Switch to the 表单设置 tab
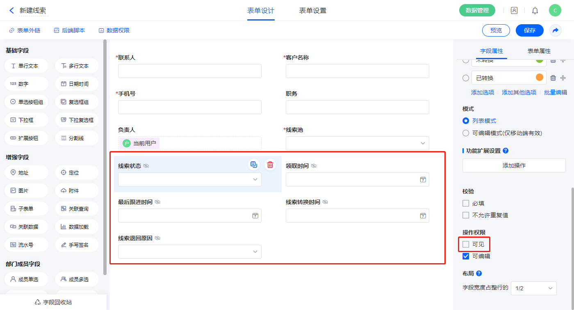The height and width of the screenshot is (310, 574). [x=313, y=11]
